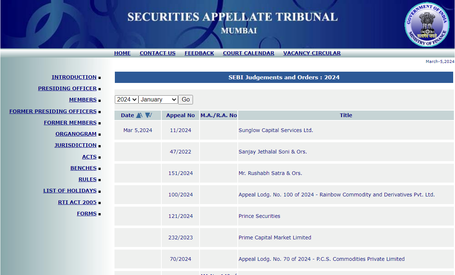Navigate to LIST OF HOLIDAYS

(70, 191)
